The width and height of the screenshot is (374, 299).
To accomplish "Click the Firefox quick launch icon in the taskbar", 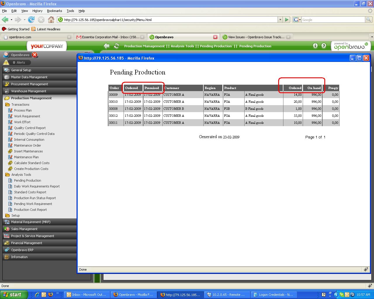I will (x=51, y=295).
